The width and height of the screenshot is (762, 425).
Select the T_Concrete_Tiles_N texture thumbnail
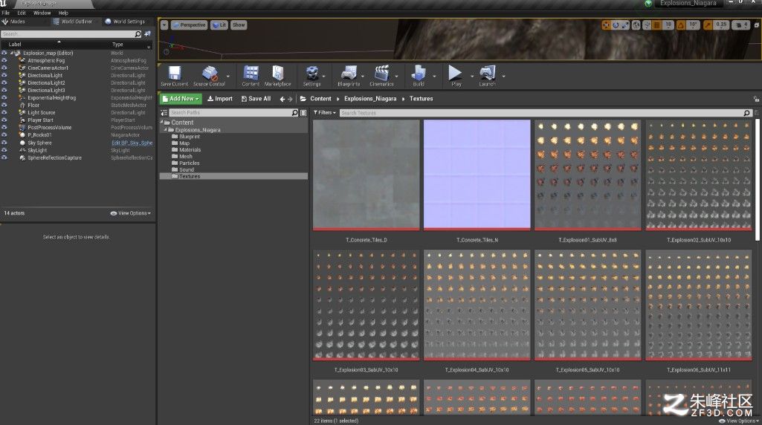[477, 175]
